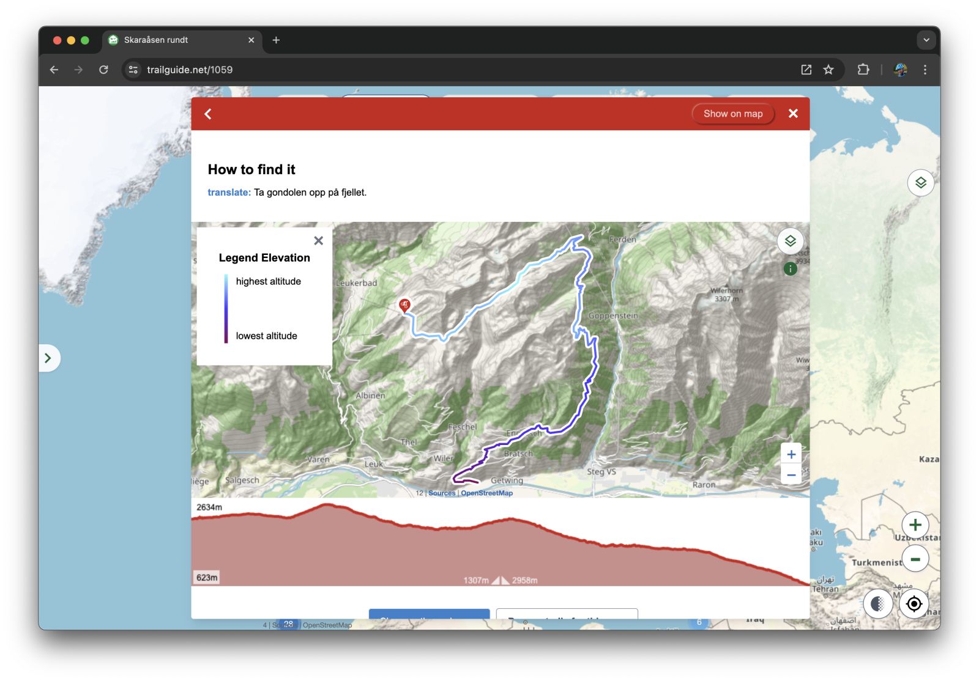Open the tab search dropdown
This screenshot has height=681, width=979.
[x=926, y=40]
